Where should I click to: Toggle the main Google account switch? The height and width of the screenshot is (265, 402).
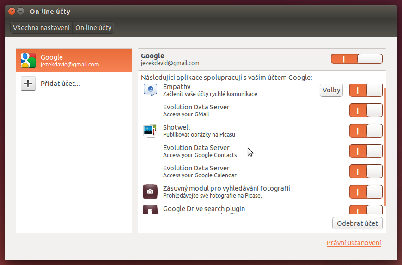(x=357, y=59)
